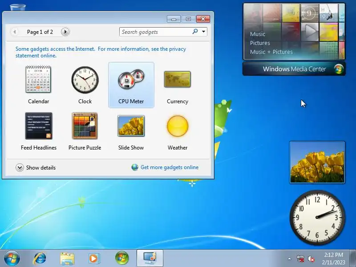Click the 'Page 1 of 2' text

pos(40,32)
